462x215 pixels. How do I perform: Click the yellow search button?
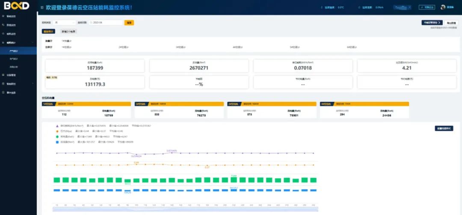tap(129, 23)
